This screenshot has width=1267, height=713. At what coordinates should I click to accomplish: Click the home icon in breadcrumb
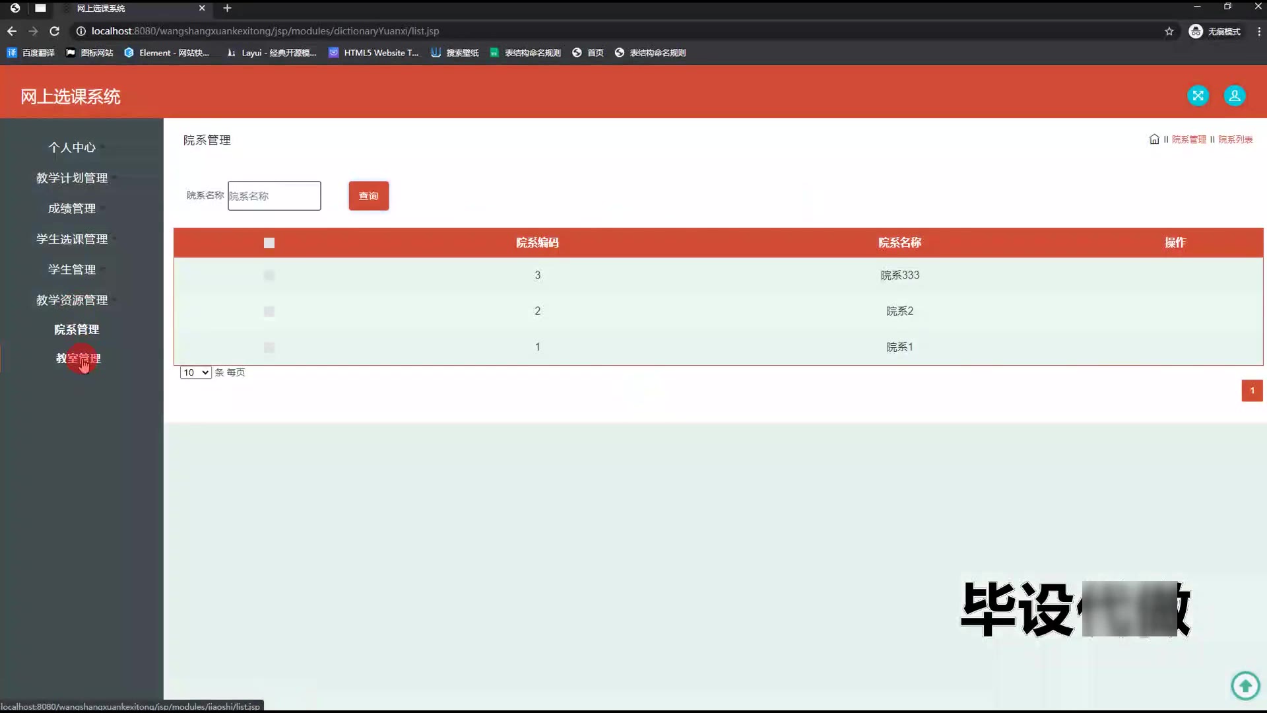click(x=1154, y=139)
